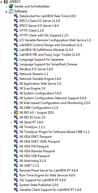
Task: Select Network Streams 1.1 text
Action: coord(34,74)
